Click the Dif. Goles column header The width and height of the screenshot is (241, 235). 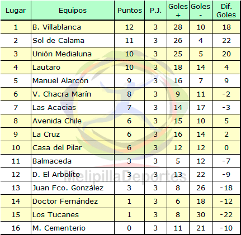point(226,11)
